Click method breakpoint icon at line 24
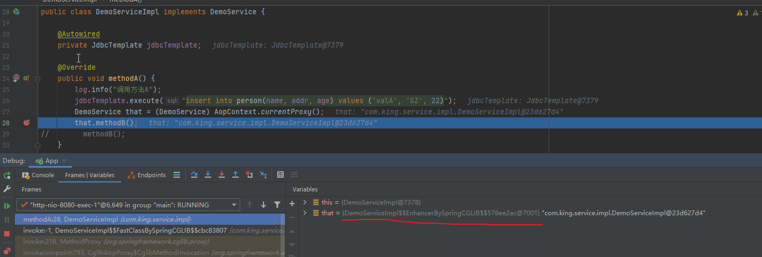The width and height of the screenshot is (762, 257). [16, 78]
